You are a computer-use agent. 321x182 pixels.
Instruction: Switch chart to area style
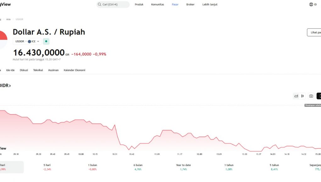pyautogui.click(x=296, y=96)
